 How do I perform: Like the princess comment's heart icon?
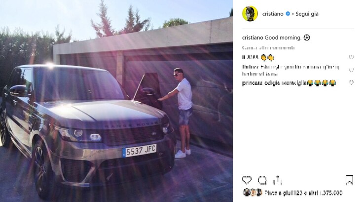(x=351, y=82)
